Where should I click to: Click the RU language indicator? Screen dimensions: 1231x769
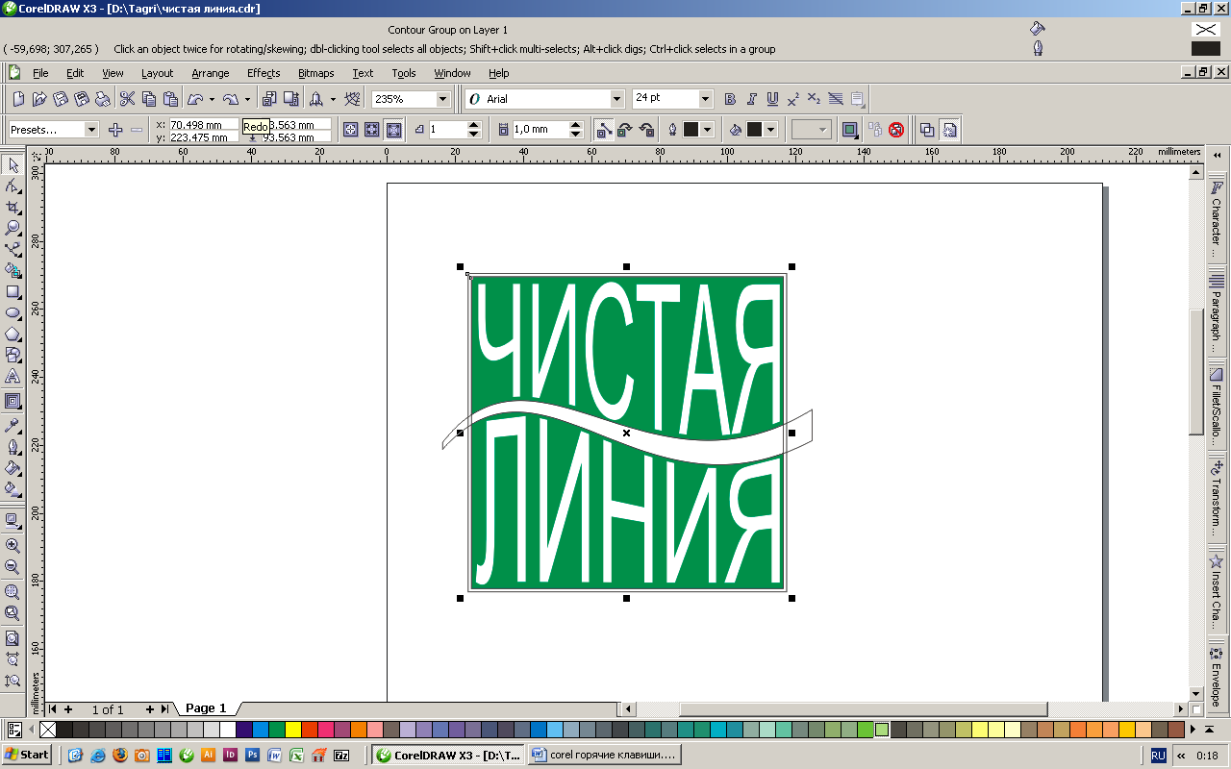pos(1158,756)
